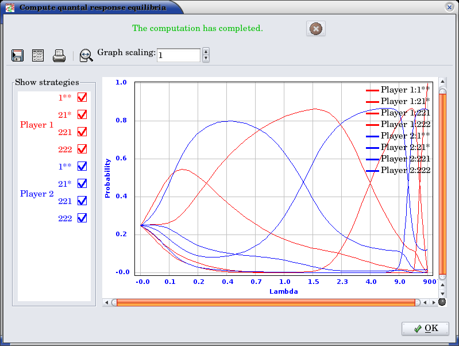Image resolution: width=459 pixels, height=346 pixels.
Task: Uncheck Player 1 strategy 1** checkbox
Action: pos(82,98)
